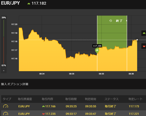Click the 61% sentiment value
This screenshot has height=116, width=146.
(4, 65)
